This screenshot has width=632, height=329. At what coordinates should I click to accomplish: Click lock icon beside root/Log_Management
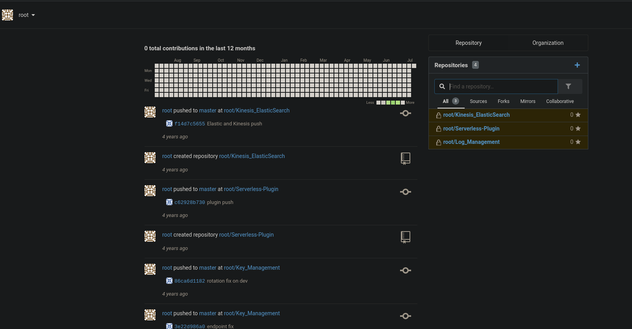[x=438, y=142]
